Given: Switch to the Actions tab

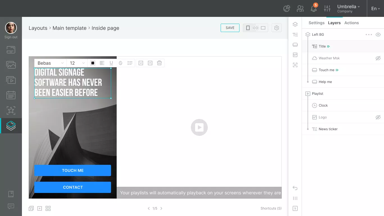Looking at the screenshot, I should (352, 23).
